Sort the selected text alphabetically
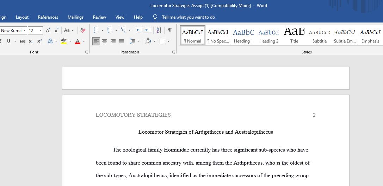Screen dimensions: 383x186 click(x=159, y=30)
